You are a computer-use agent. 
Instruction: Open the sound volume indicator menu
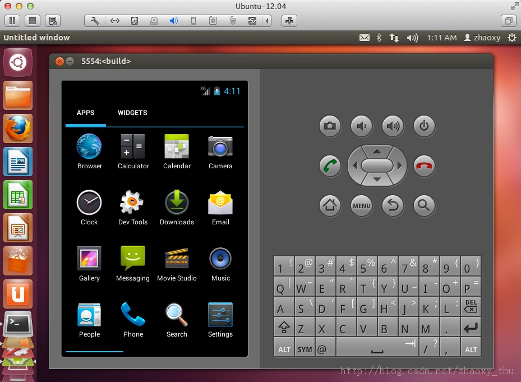coord(412,38)
